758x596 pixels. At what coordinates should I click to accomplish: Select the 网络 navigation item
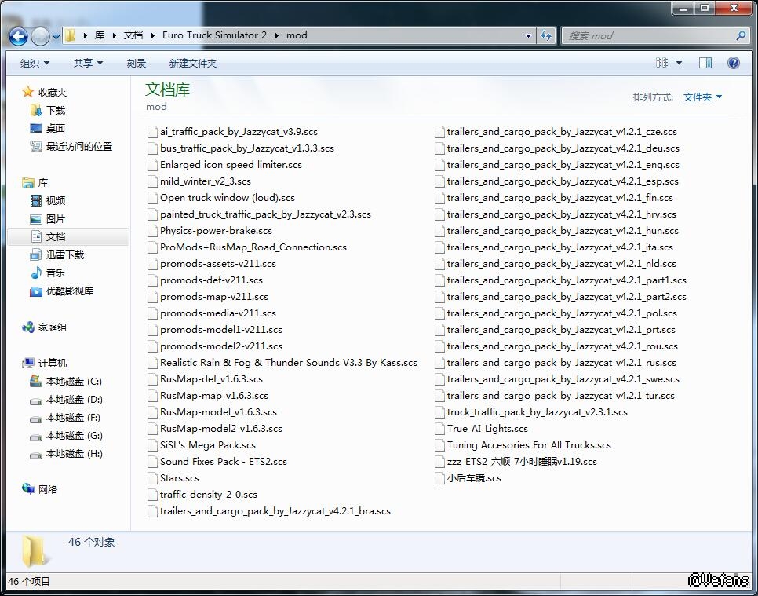(x=47, y=489)
